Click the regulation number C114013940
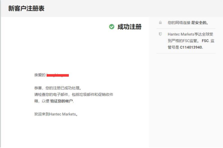Image resolution: width=223 pixels, height=148 pixels. pyautogui.click(x=191, y=47)
